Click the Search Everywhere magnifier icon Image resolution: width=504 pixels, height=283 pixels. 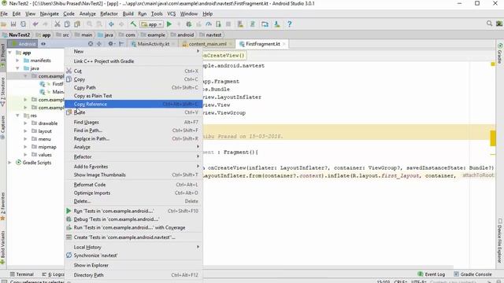pos(489,24)
